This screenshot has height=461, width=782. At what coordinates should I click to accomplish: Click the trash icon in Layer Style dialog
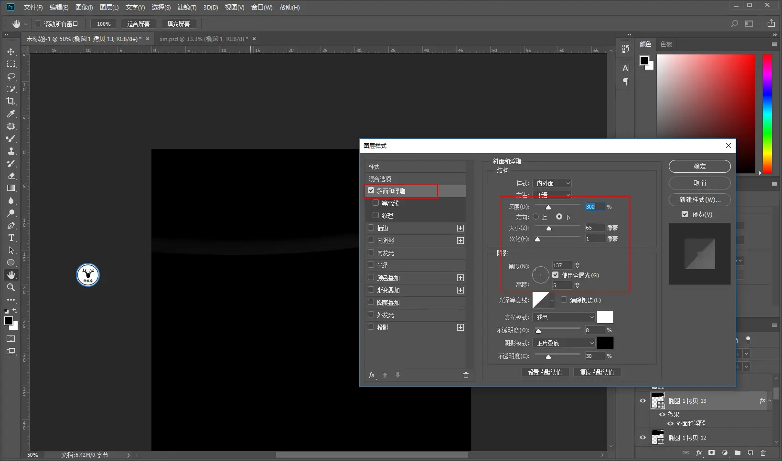pos(466,375)
